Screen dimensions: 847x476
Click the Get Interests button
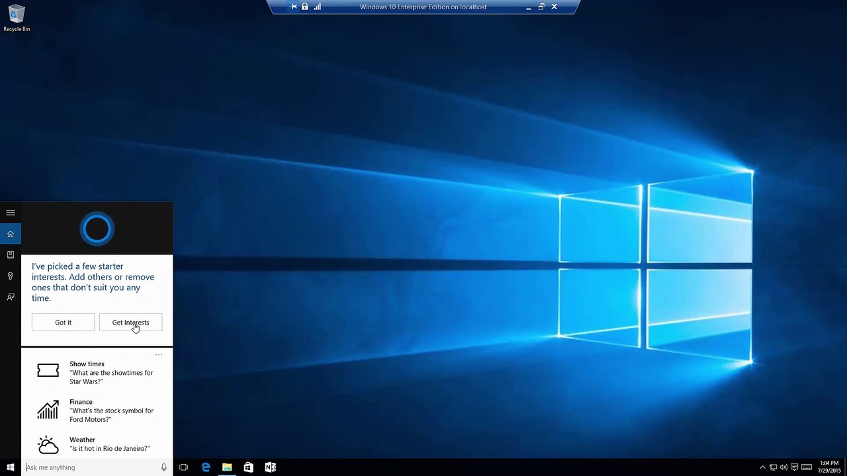point(130,323)
